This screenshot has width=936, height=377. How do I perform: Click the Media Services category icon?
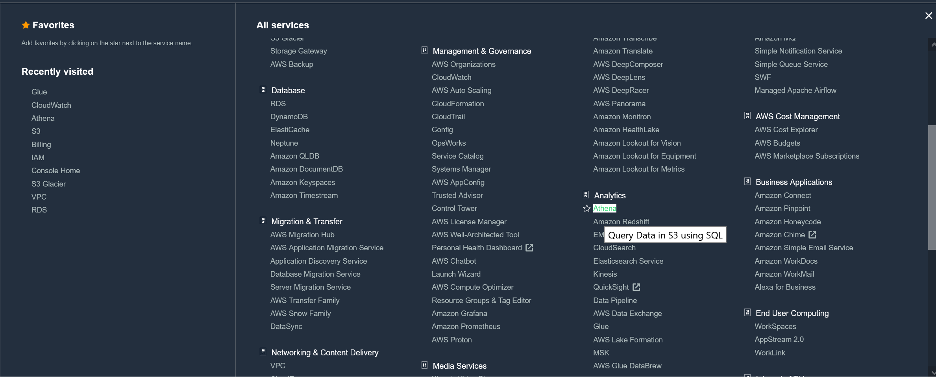pyautogui.click(x=424, y=366)
